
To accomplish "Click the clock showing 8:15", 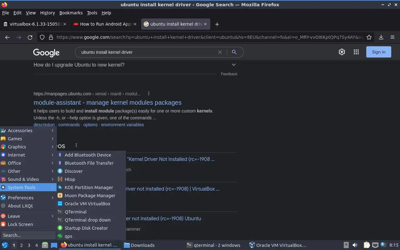I will [x=394, y=245].
